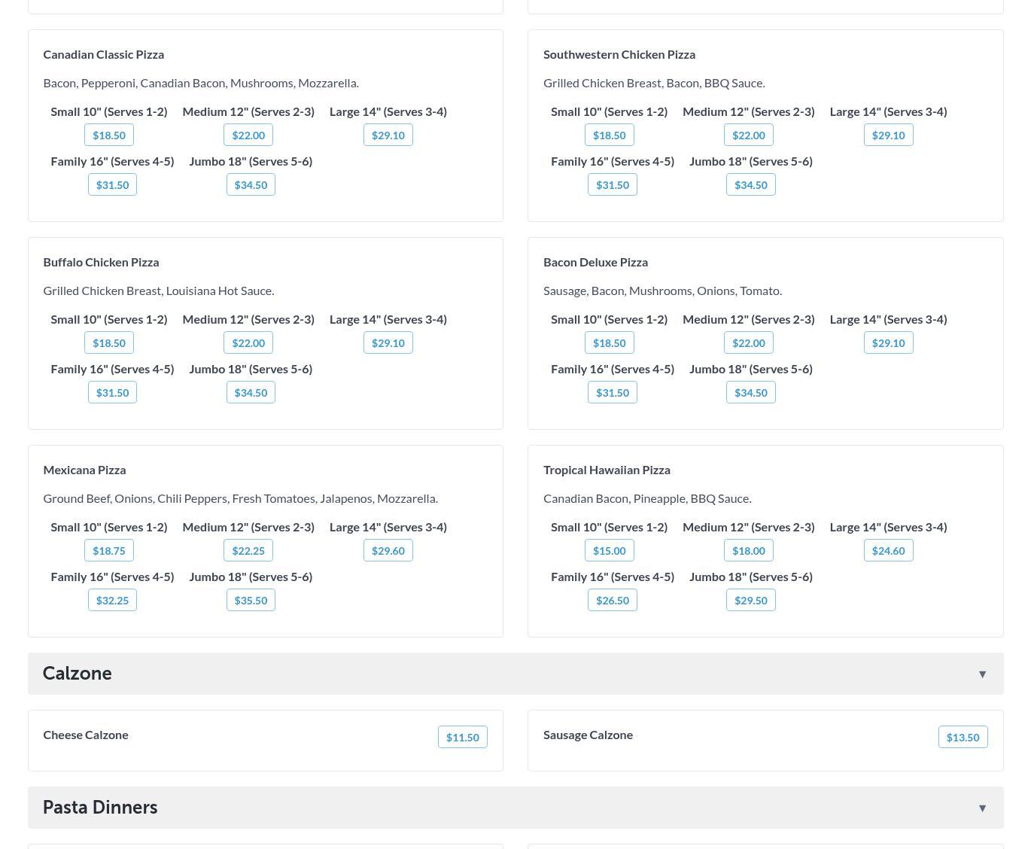This screenshot has width=1031, height=849.
Task: Click the Calzone section header
Action: pos(77,674)
